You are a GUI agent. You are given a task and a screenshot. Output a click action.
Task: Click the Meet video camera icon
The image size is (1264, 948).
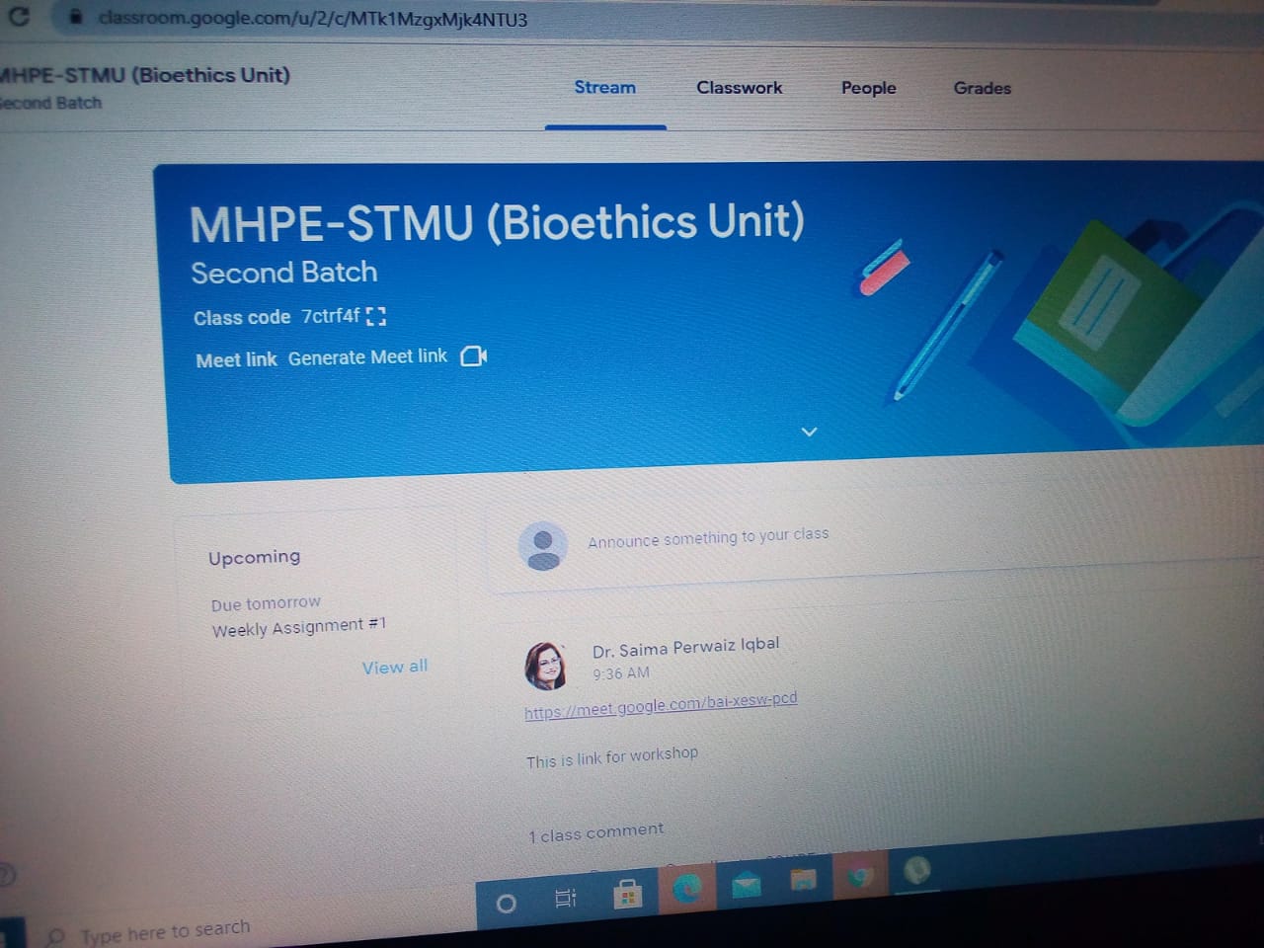click(474, 355)
